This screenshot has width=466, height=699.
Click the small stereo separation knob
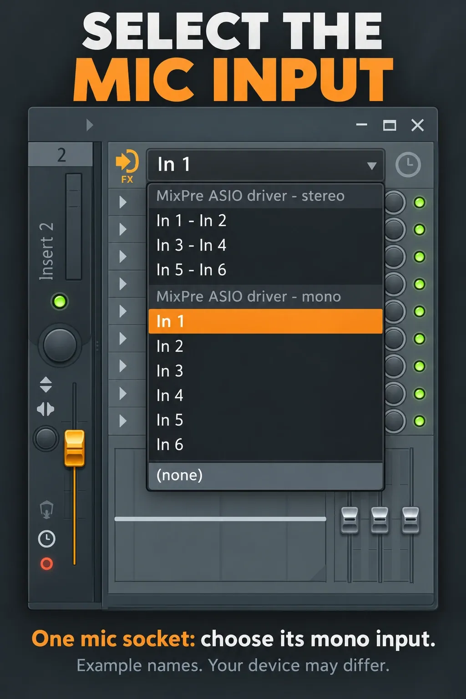(x=46, y=439)
